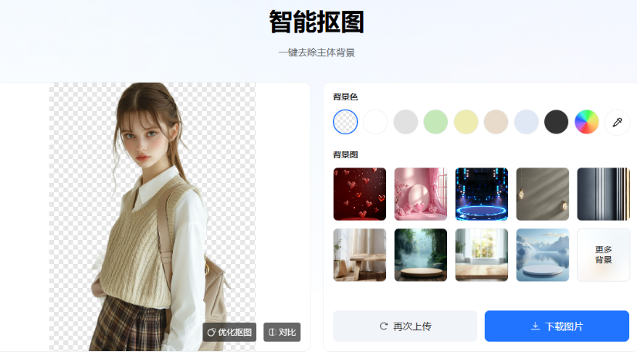
Task: Apply the sunny window wooden table background
Action: pyautogui.click(x=482, y=255)
